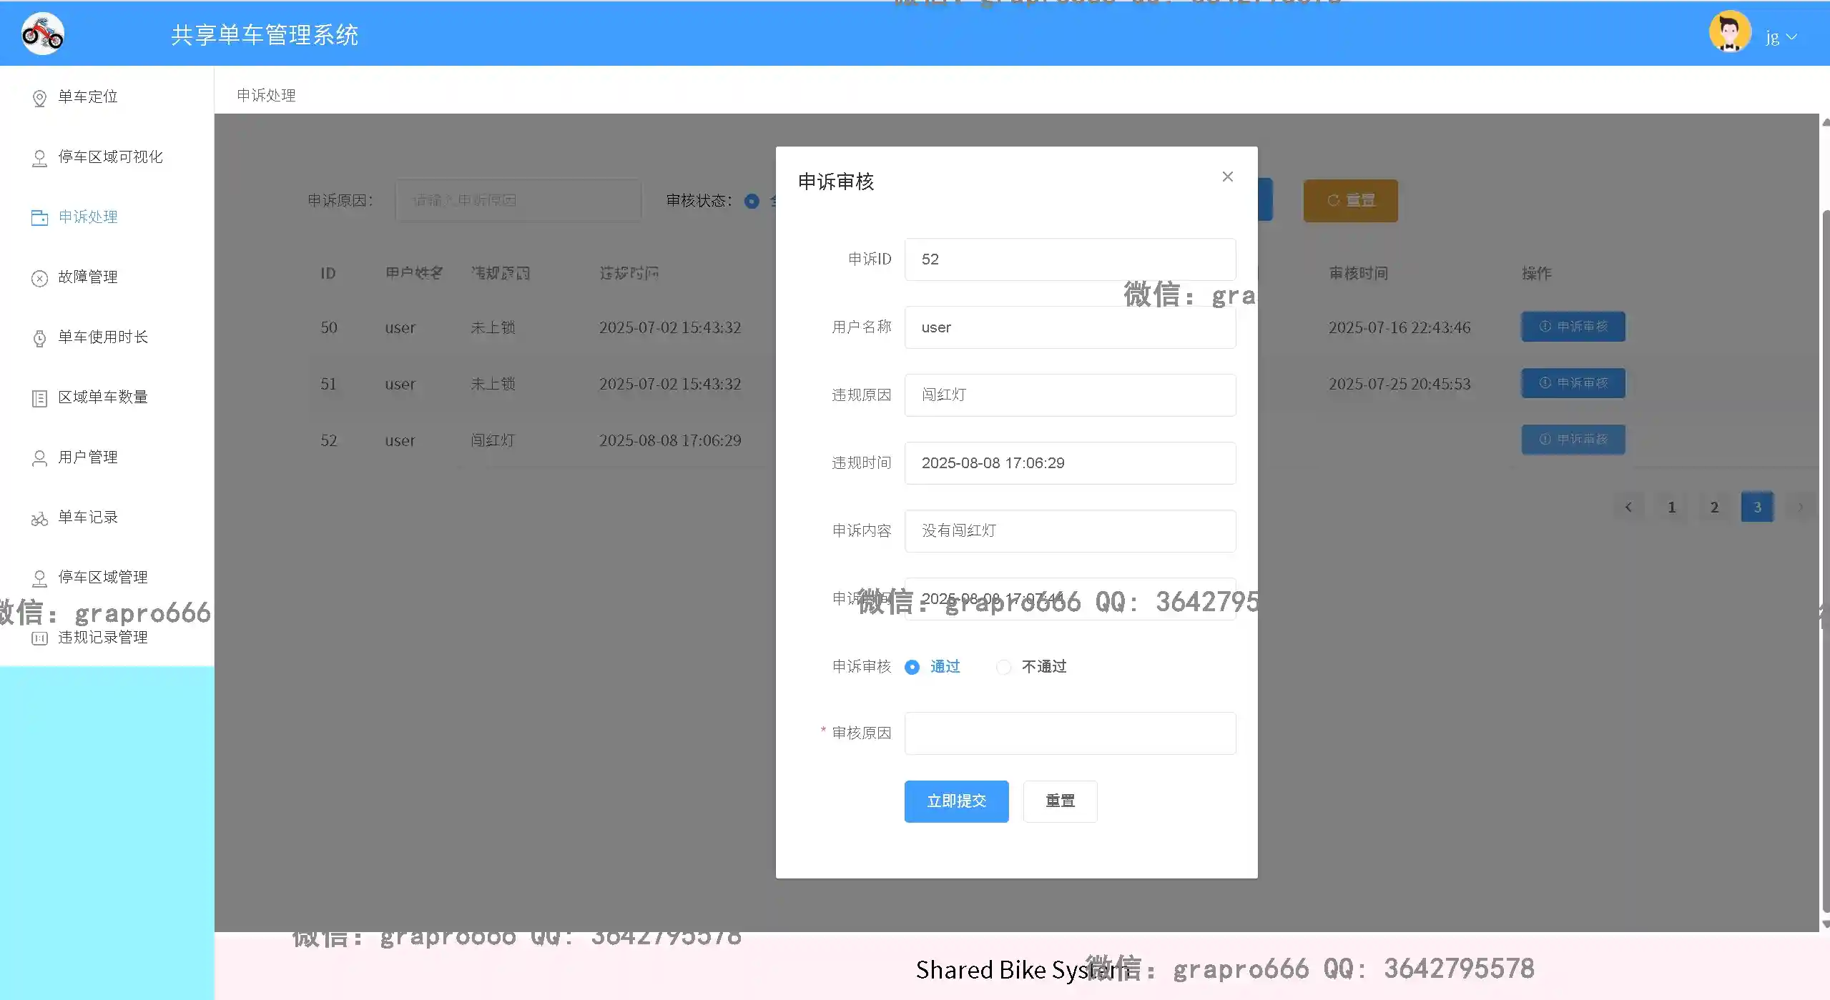
Task: Open 违规记录管理 menu item
Action: pos(102,637)
